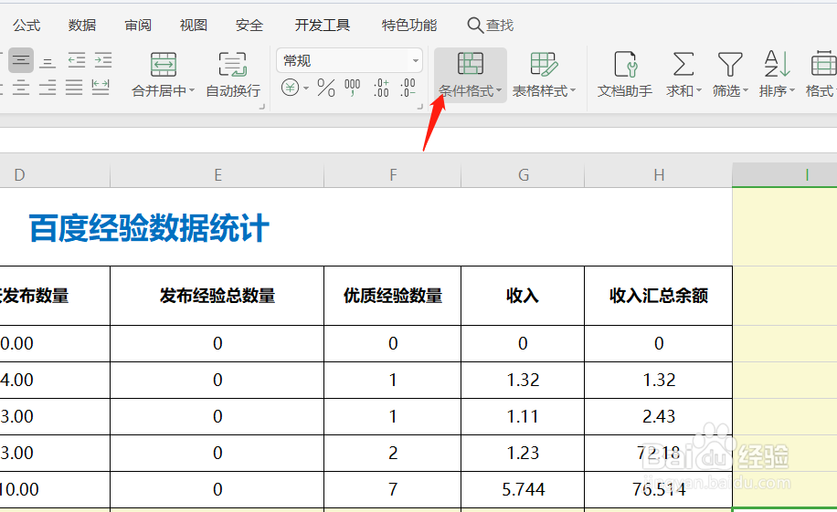Click the decrease indent icon
The width and height of the screenshot is (837, 512).
click(x=77, y=59)
